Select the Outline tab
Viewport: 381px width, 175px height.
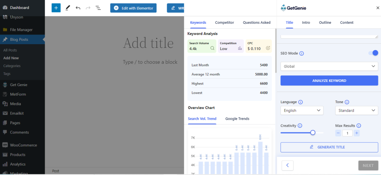pos(325,23)
